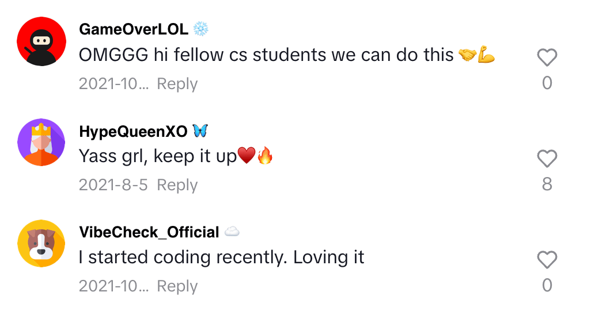591x315 pixels.
Task: Open HypeQueenXO's crowned queen avatar
Action: coord(41,142)
